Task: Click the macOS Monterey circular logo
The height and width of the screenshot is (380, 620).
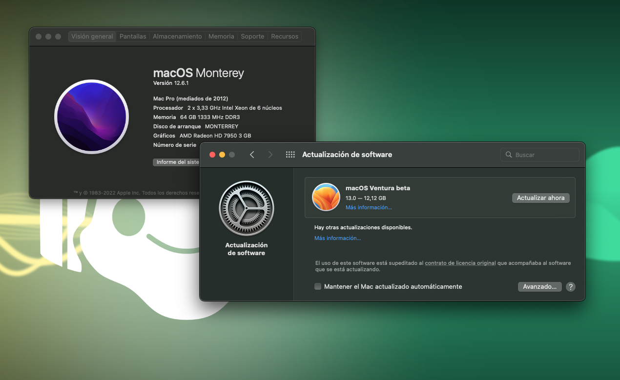Action: click(x=91, y=117)
